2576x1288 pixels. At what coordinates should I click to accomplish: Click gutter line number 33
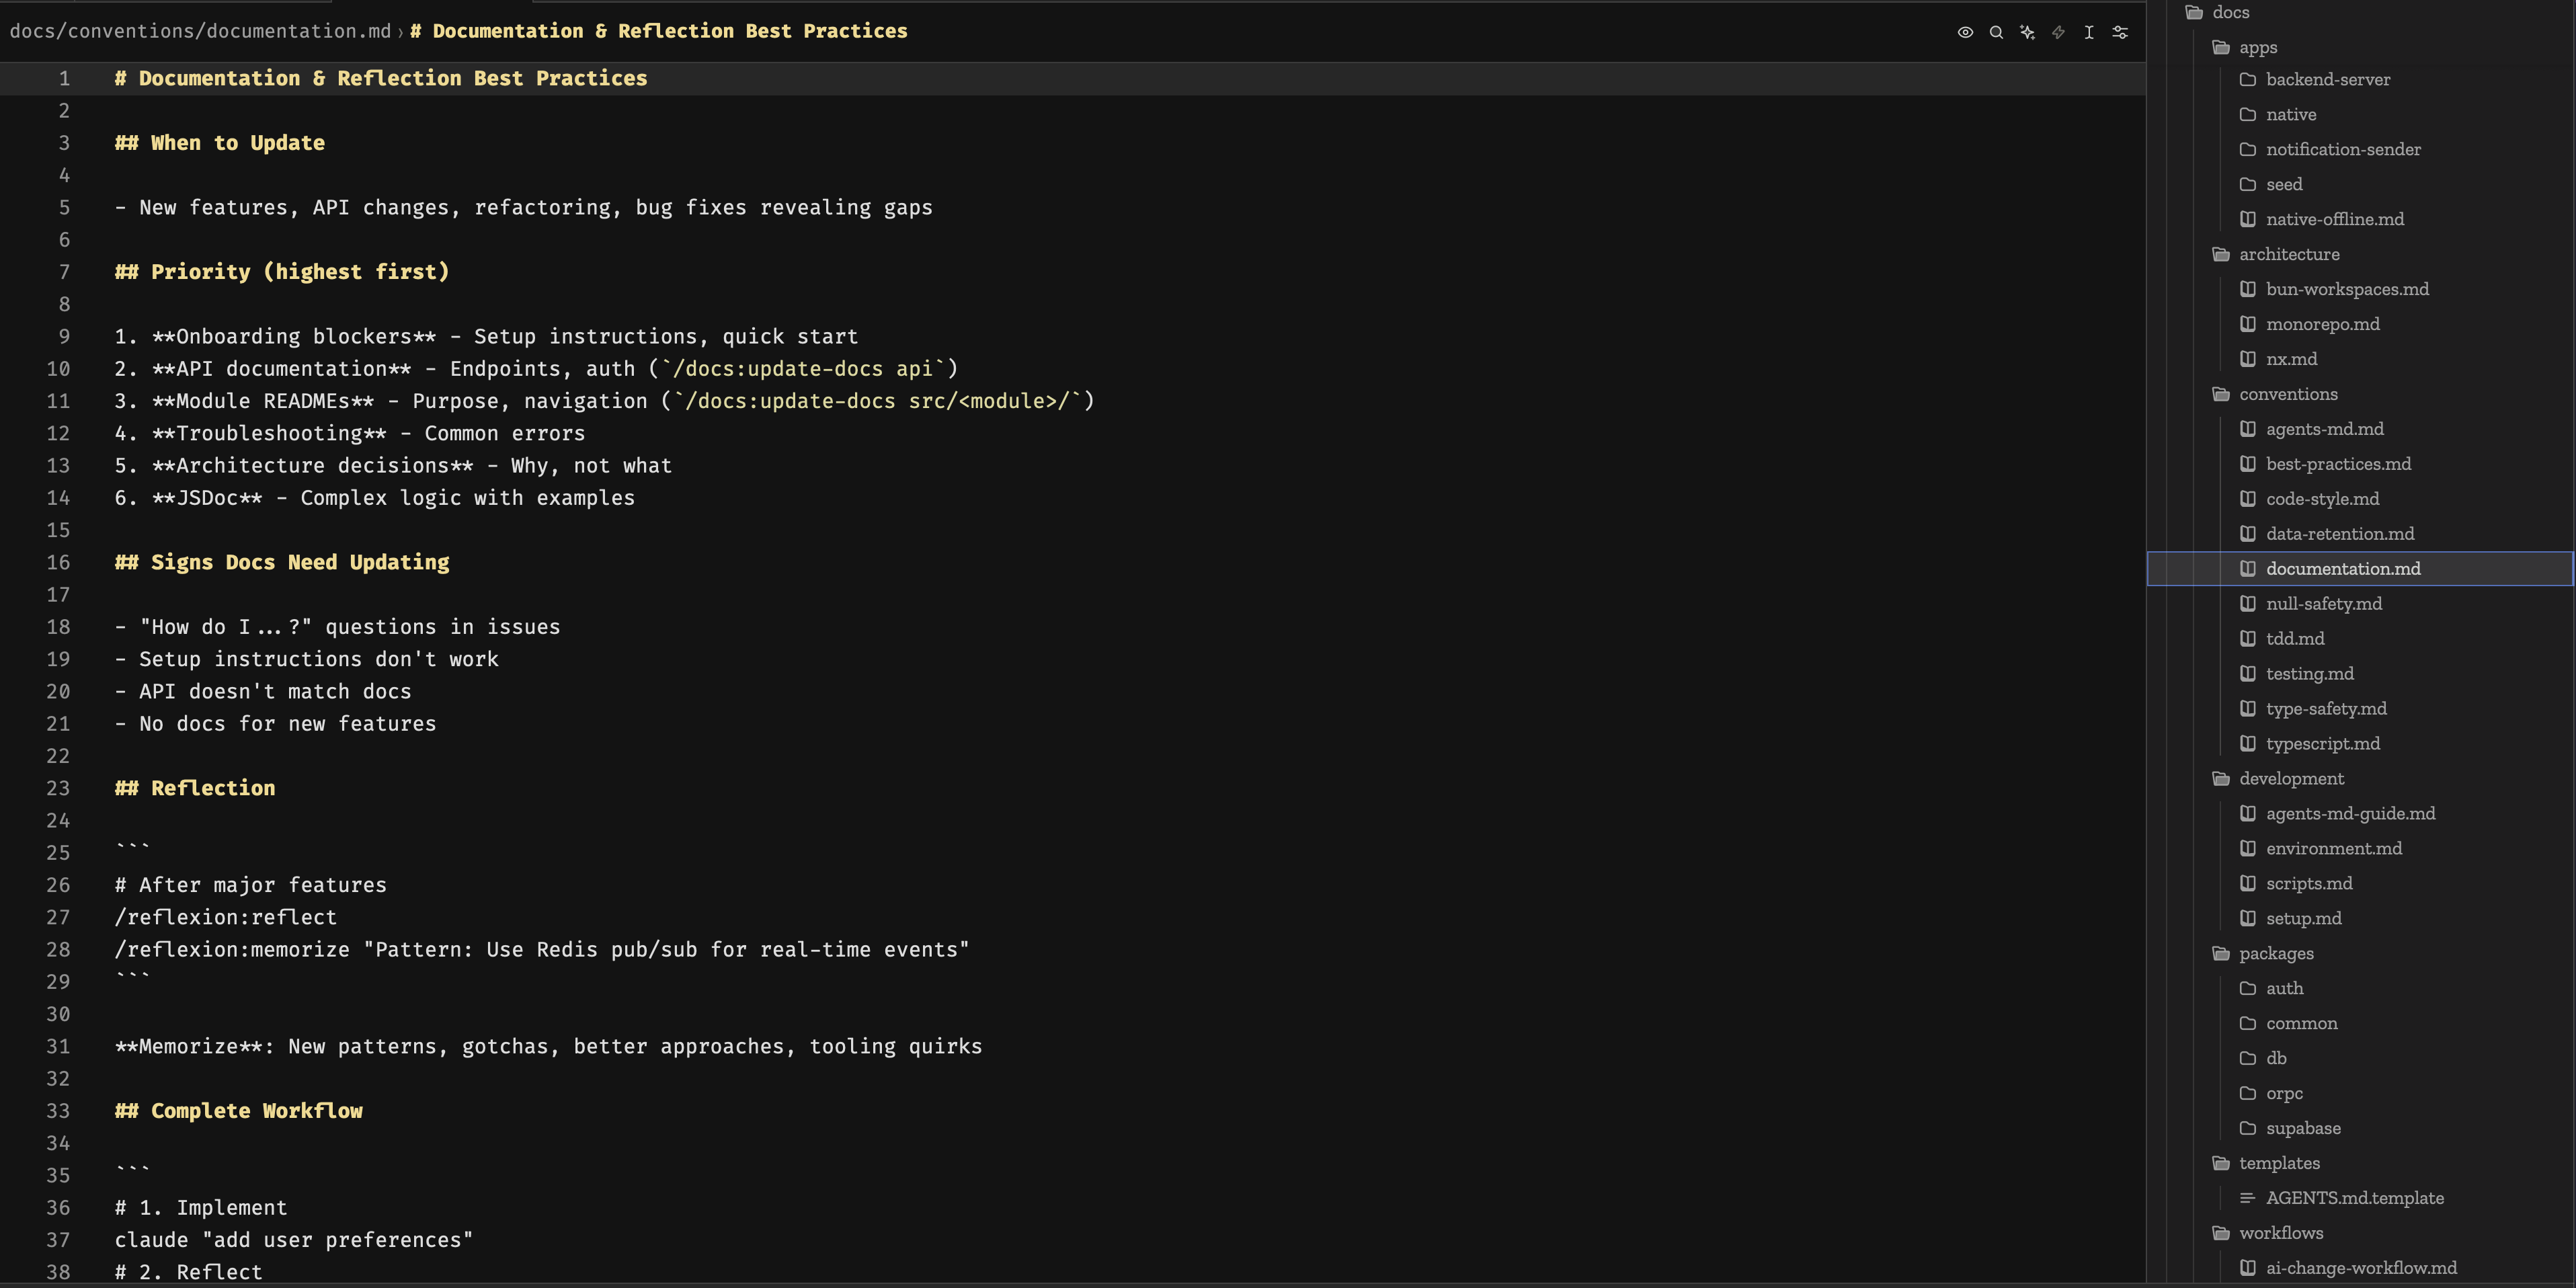point(58,1111)
